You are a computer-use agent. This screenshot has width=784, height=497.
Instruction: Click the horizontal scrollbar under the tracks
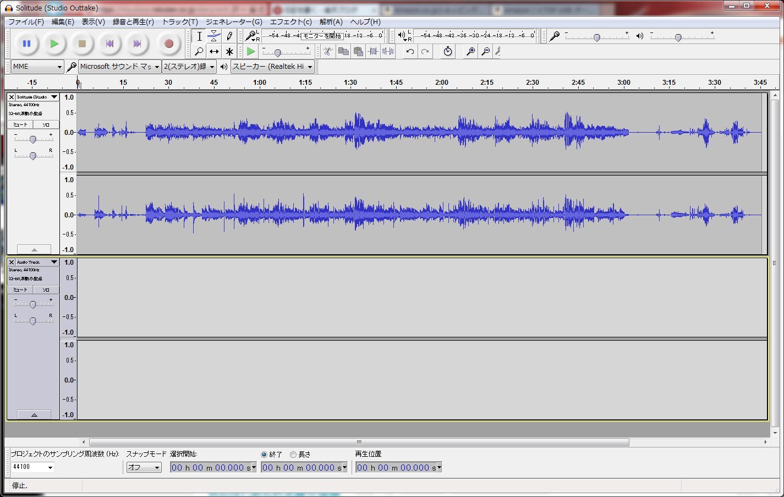coord(359,442)
